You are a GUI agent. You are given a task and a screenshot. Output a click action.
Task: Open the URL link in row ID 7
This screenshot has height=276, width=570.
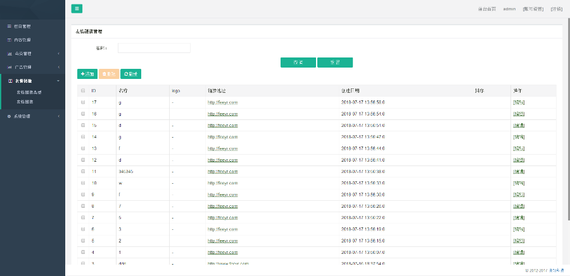click(222, 218)
